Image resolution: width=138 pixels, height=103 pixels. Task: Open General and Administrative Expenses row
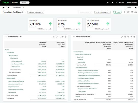(x=88, y=70)
